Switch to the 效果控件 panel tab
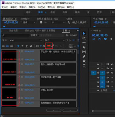The image size is (115, 117). tap(25, 19)
